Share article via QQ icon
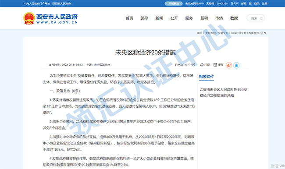Image resolution: width=285 pixels, height=169 pixels. pos(236,65)
